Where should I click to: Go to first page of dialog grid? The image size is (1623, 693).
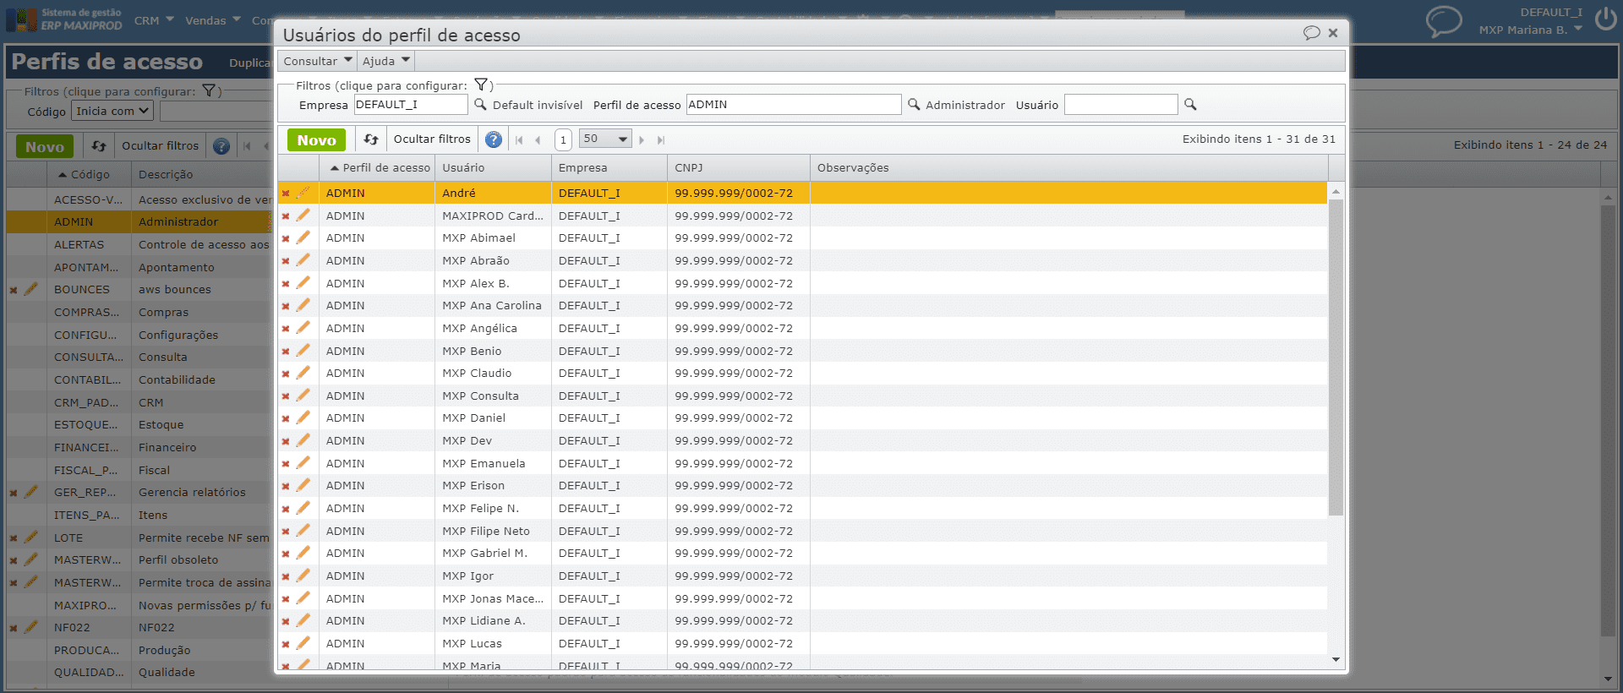(x=519, y=139)
